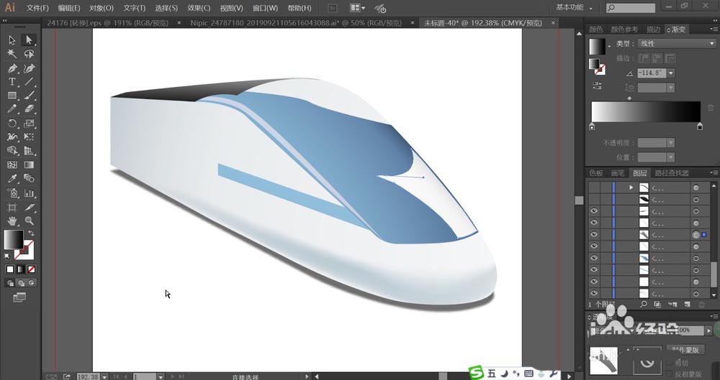Open the Gradient panel flyout menu
720x380 pixels.
[713, 29]
